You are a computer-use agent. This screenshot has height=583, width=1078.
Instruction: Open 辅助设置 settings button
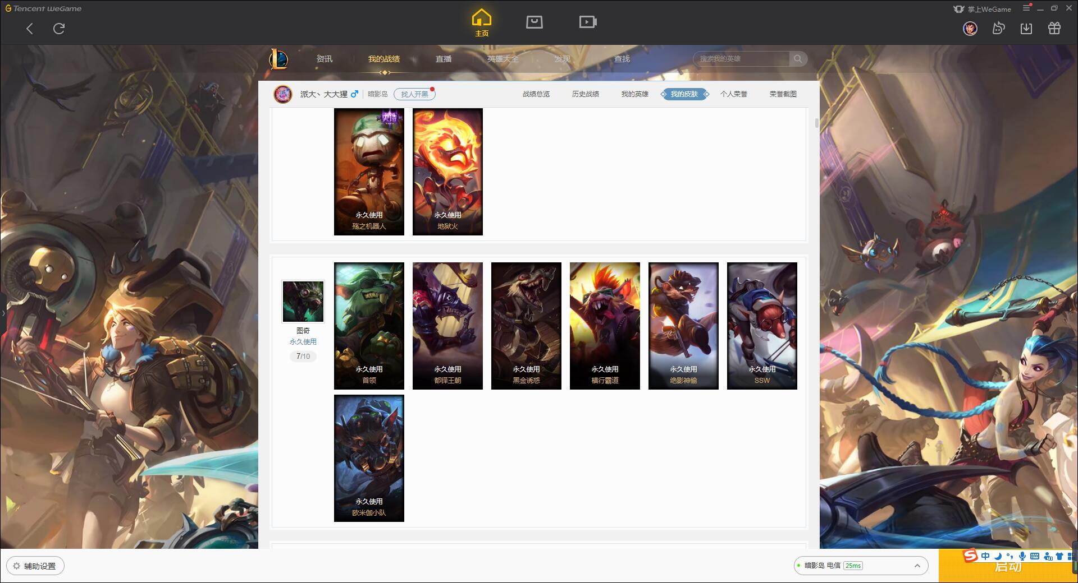point(35,566)
